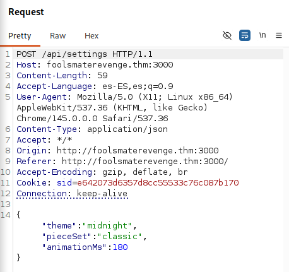Viewport: 289px width, 272px height.
Task: Switch to the Hex tab
Action: click(91, 36)
